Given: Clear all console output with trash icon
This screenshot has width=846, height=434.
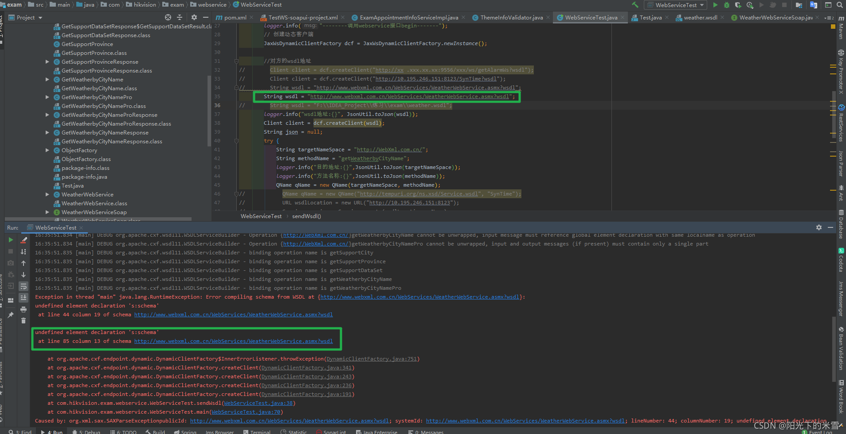Looking at the screenshot, I should coord(23,320).
